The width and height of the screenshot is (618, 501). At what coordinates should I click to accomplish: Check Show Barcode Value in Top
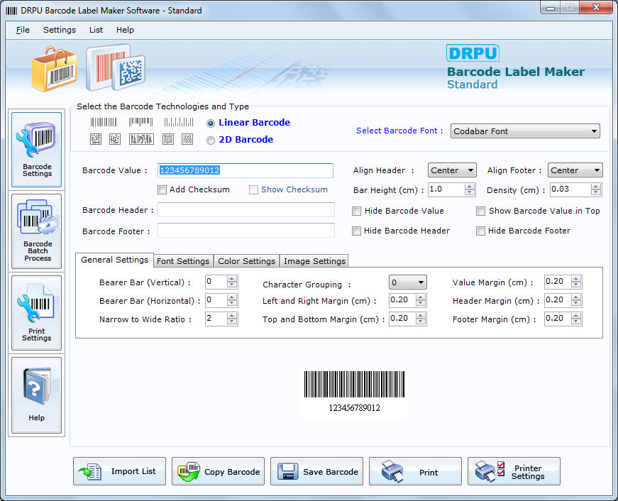[480, 211]
